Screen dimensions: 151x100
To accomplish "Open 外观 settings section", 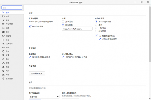I will tap(12, 16).
